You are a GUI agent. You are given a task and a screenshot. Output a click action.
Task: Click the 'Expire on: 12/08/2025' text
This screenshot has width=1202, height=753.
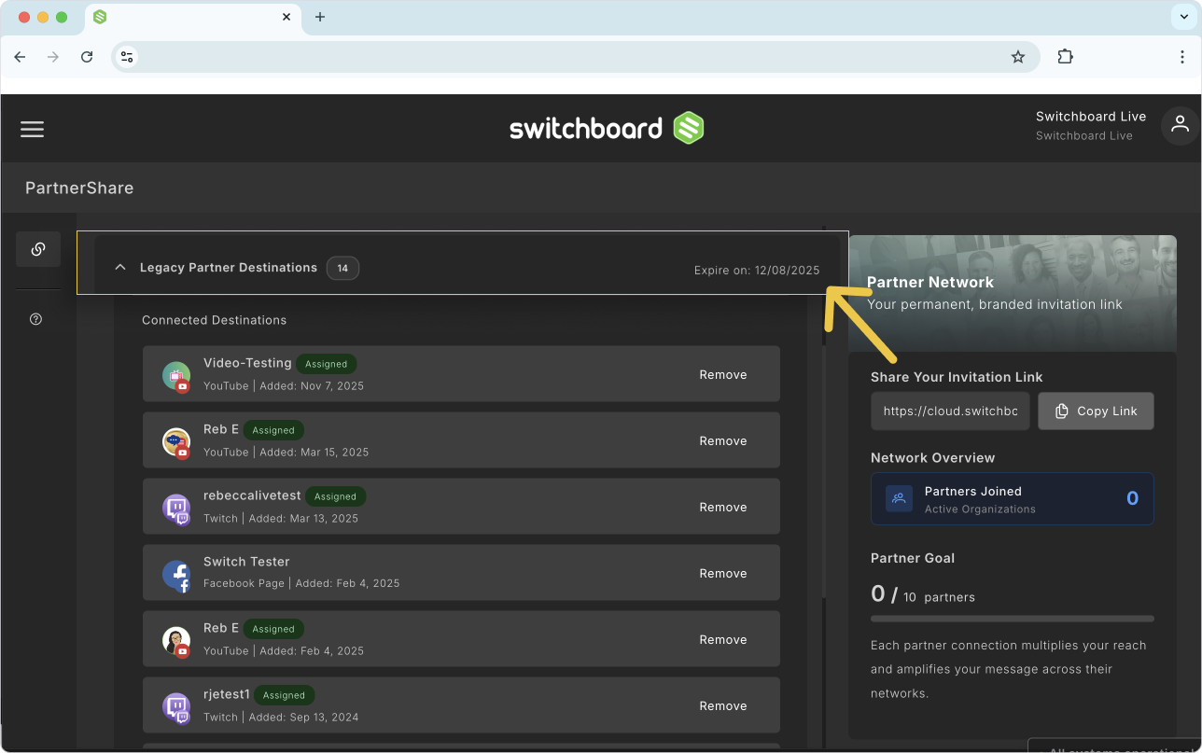[x=757, y=271]
